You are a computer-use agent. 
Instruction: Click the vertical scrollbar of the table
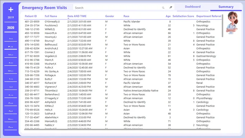click(x=222, y=26)
